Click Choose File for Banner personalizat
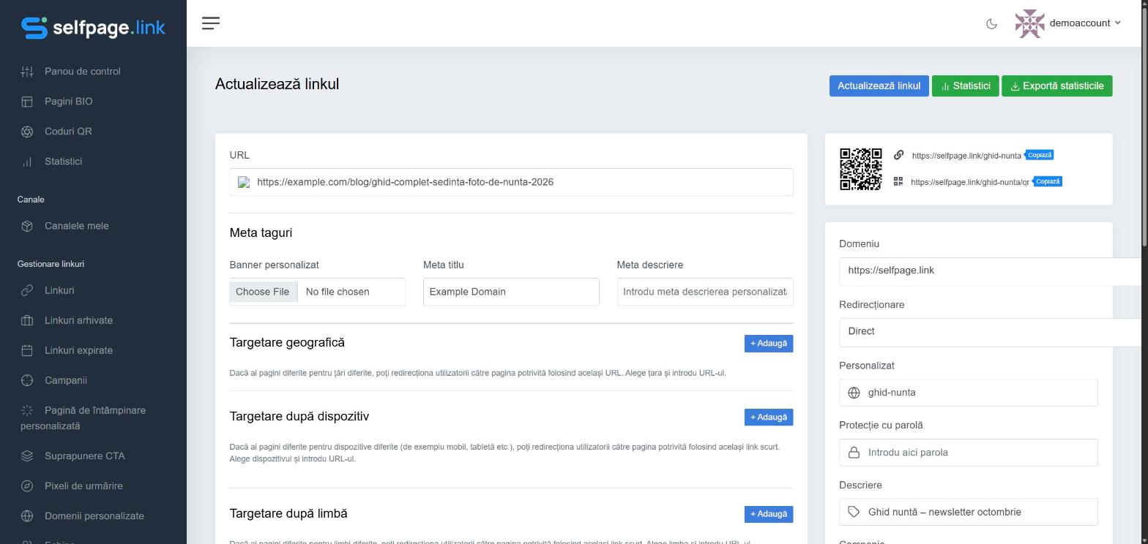This screenshot has height=544, width=1148. [263, 292]
